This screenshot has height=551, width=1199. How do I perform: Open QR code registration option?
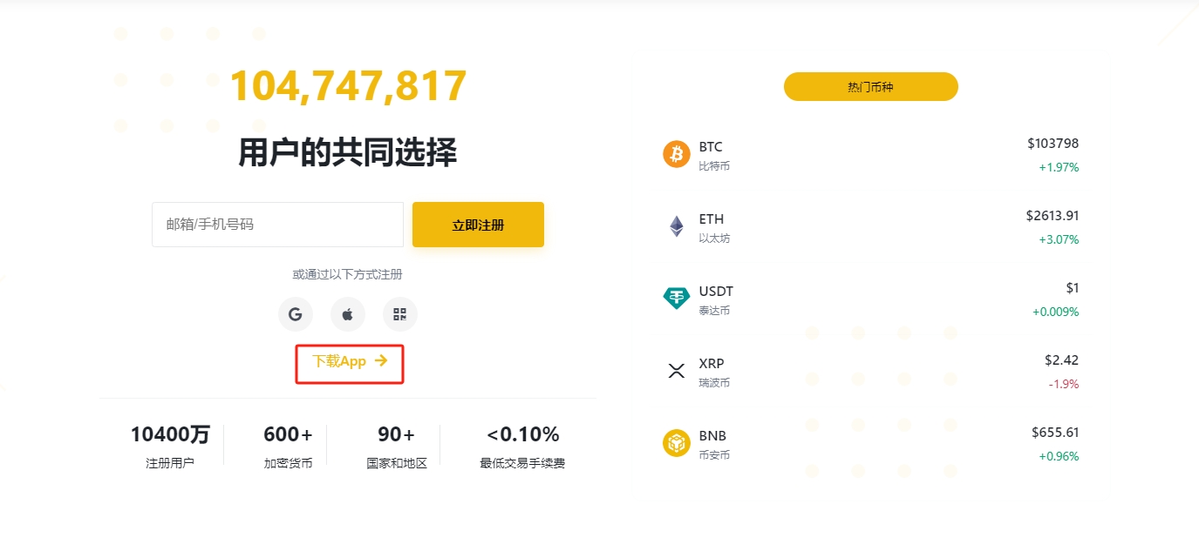399,314
